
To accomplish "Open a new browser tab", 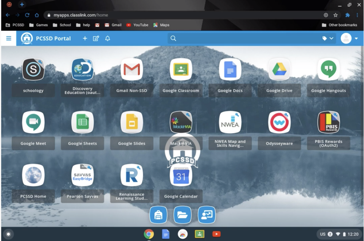I will click(22, 4).
